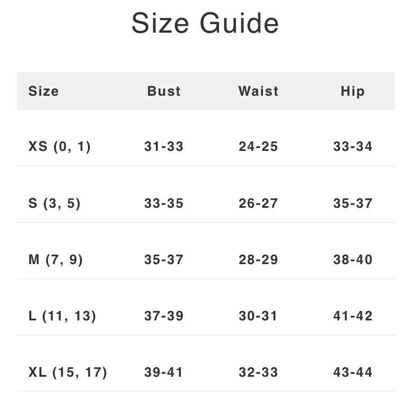Click the XS bust value 31-33
The height and width of the screenshot is (406, 417).
pyautogui.click(x=164, y=146)
